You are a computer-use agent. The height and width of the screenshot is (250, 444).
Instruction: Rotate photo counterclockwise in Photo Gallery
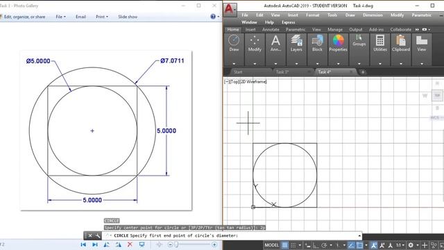point(106,244)
